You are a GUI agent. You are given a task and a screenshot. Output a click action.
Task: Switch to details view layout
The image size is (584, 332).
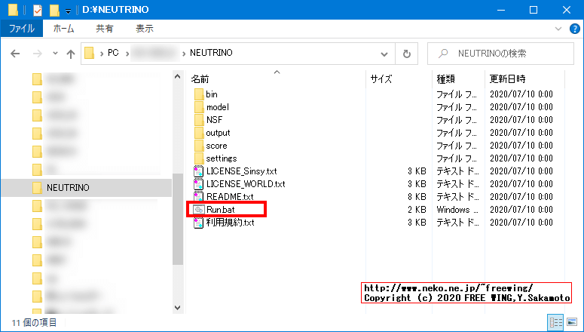tap(556, 322)
